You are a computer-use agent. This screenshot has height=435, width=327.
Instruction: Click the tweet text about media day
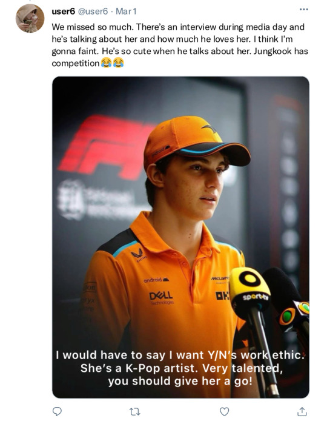coord(180,46)
